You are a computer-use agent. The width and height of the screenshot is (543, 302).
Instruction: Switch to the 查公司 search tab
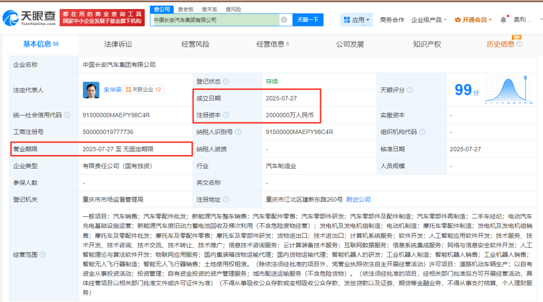point(162,10)
